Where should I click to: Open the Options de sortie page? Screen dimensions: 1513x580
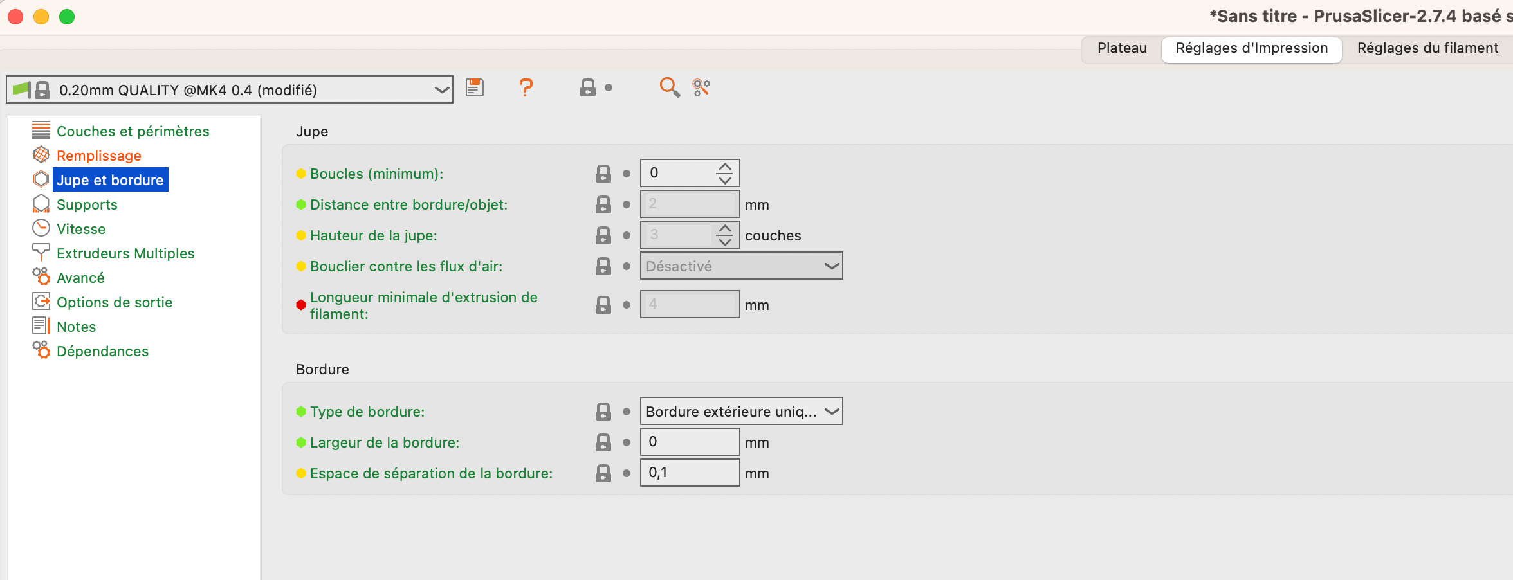pos(115,302)
